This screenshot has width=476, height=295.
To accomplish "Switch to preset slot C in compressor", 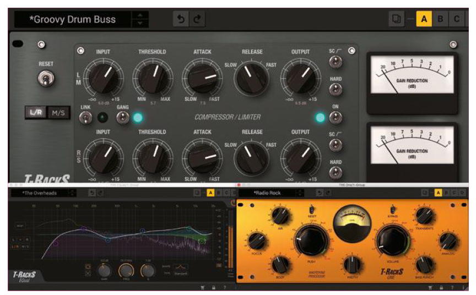I will tap(456, 19).
